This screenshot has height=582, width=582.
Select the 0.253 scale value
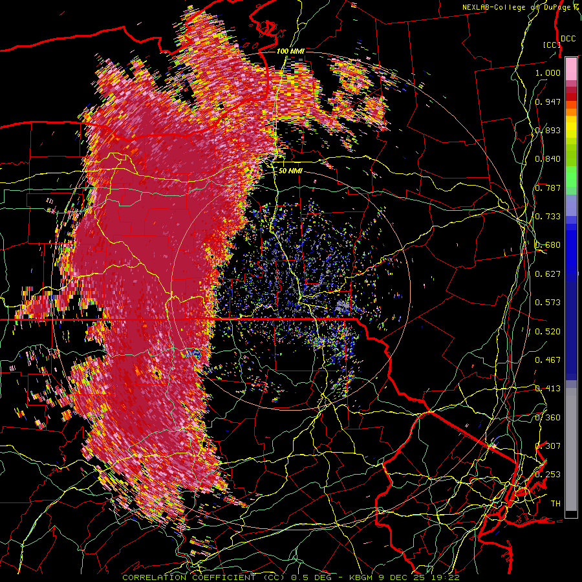coord(548,475)
